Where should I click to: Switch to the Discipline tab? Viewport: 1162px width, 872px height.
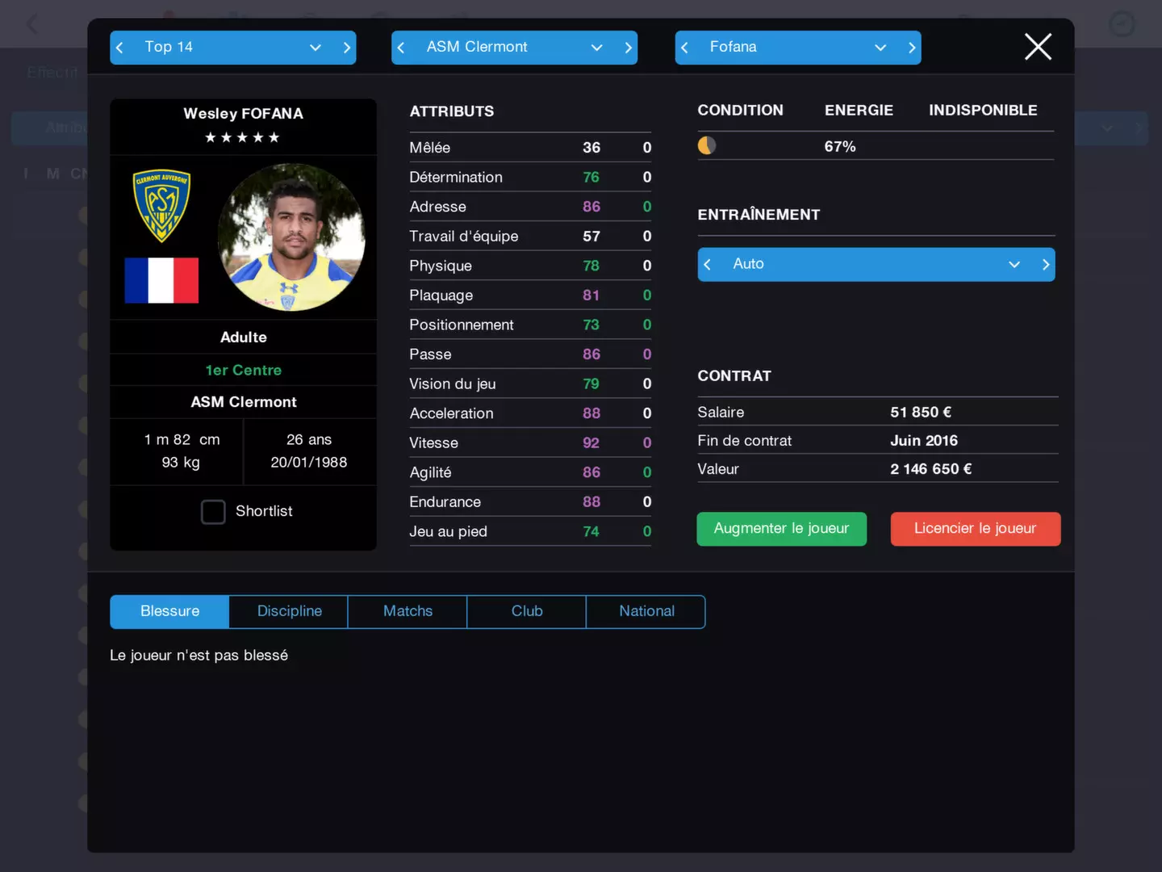pyautogui.click(x=289, y=611)
